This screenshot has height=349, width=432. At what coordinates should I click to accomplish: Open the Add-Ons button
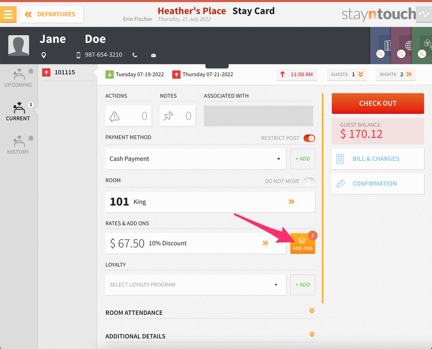pyautogui.click(x=302, y=244)
